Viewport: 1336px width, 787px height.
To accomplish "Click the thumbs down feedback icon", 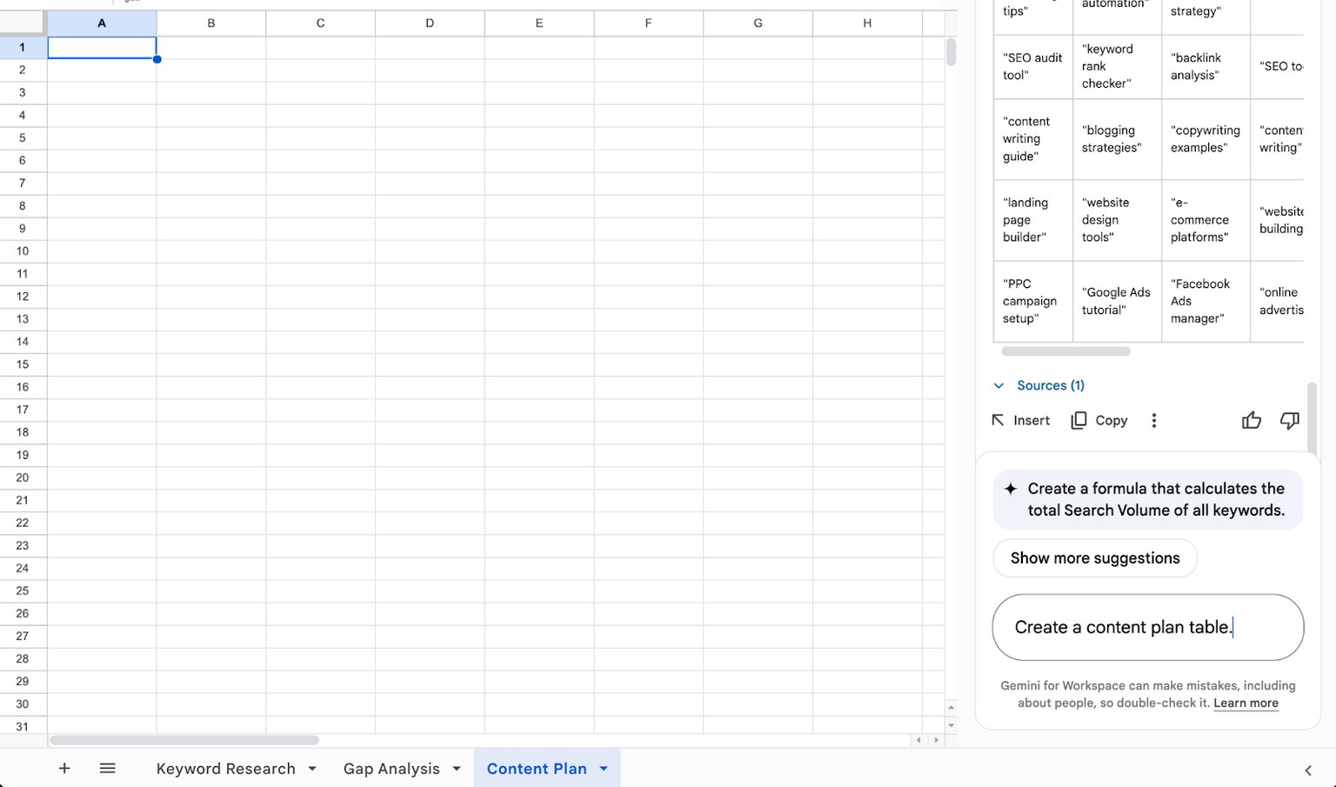I will 1289,421.
